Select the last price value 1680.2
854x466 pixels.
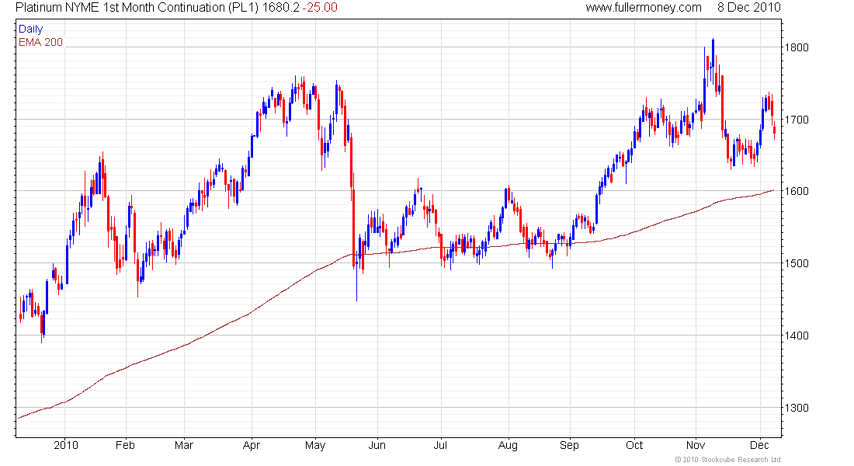pos(281,8)
